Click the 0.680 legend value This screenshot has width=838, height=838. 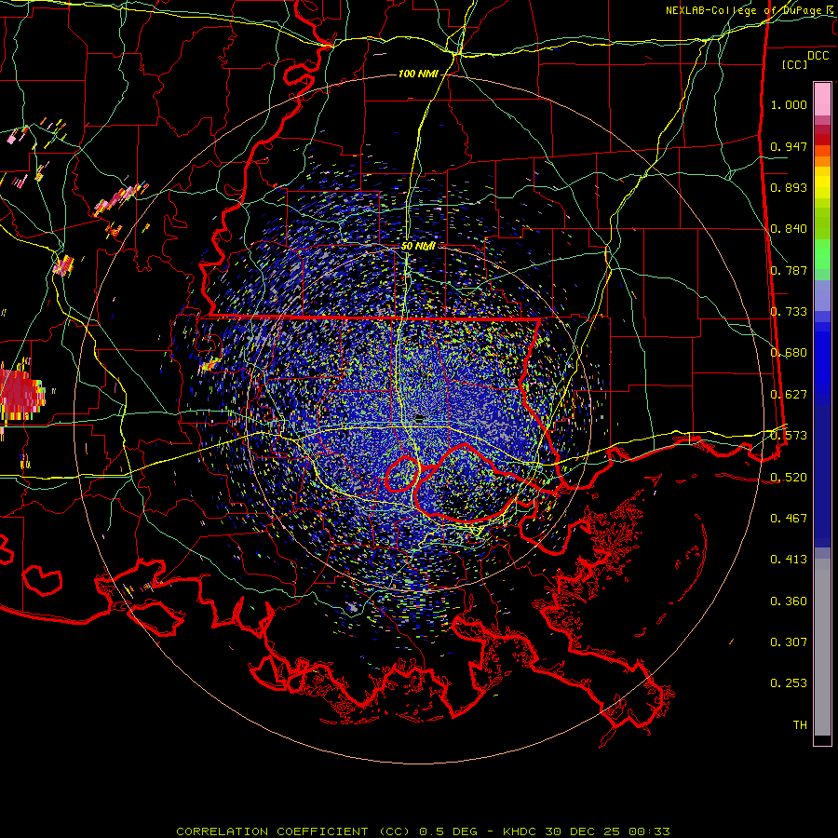coord(789,353)
